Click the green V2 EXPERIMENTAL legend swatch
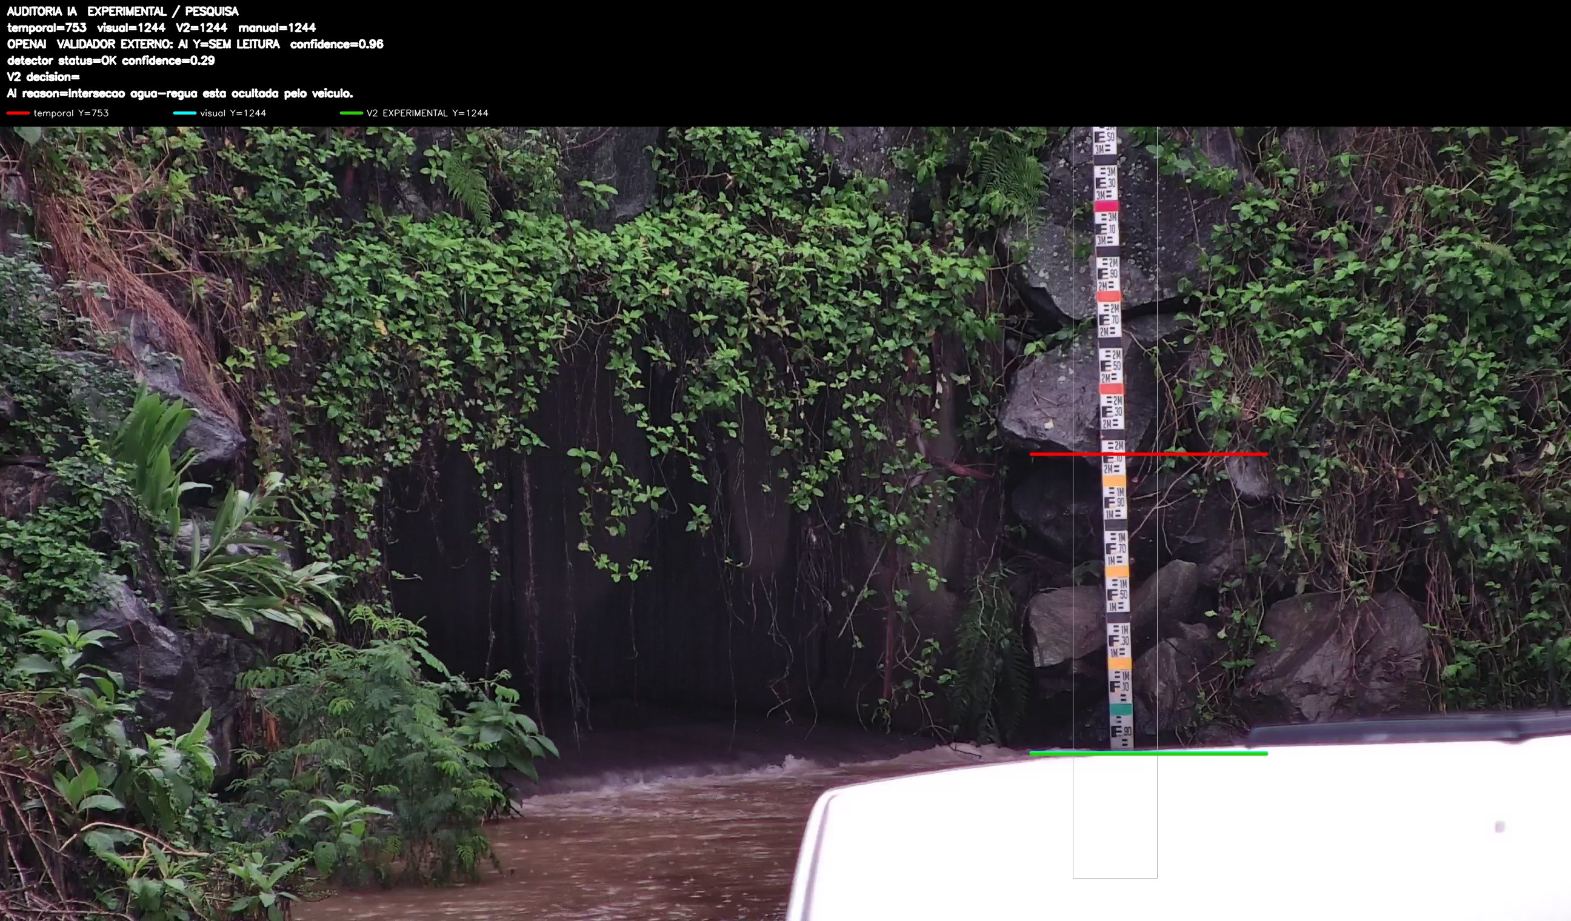The width and height of the screenshot is (1571, 921). [x=351, y=113]
